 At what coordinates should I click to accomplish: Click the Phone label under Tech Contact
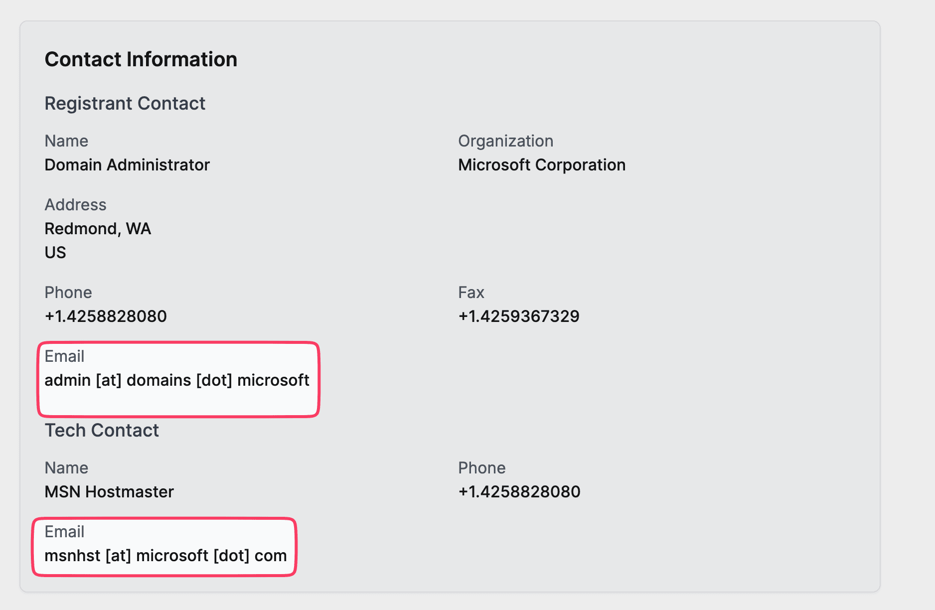(481, 468)
